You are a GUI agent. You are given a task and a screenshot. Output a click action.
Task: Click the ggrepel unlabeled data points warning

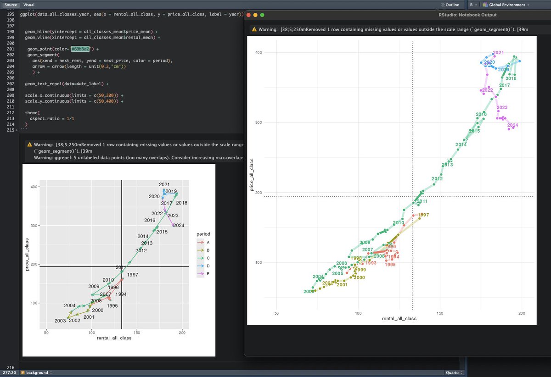point(139,157)
